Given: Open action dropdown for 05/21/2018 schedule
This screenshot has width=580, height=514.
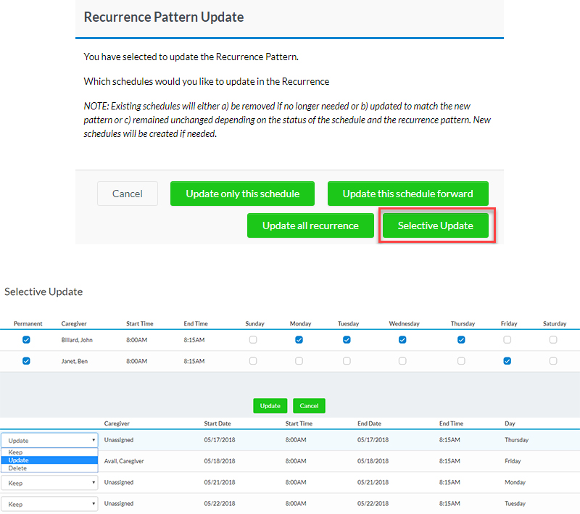Looking at the screenshot, I should pos(49,483).
